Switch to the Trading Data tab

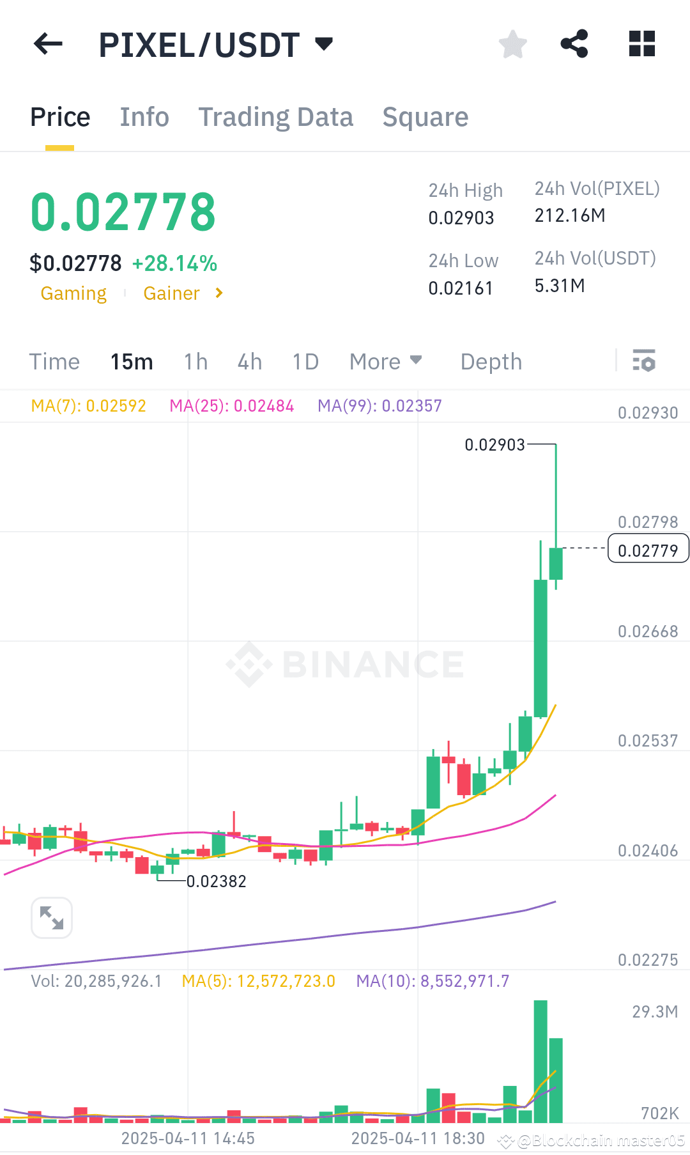click(276, 116)
